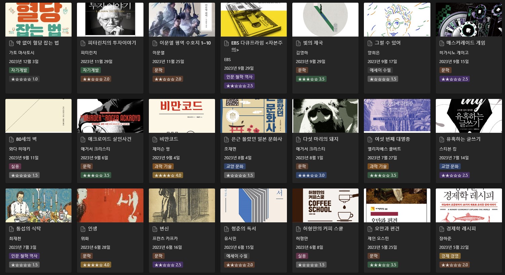Click page icon beside EBS 다큐프라임 title
505x275 pixels.
click(x=226, y=43)
